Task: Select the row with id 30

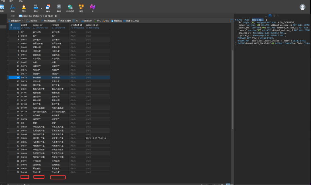Action: pos(18,138)
